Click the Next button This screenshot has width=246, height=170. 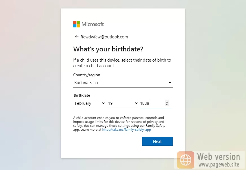click(x=157, y=141)
